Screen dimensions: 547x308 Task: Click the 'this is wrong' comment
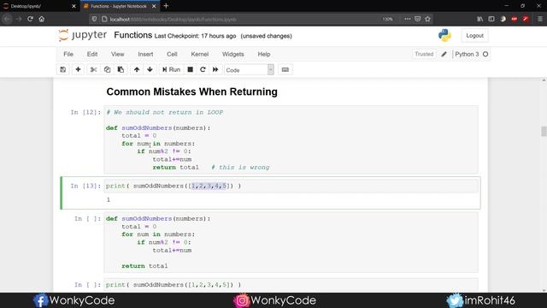click(240, 168)
